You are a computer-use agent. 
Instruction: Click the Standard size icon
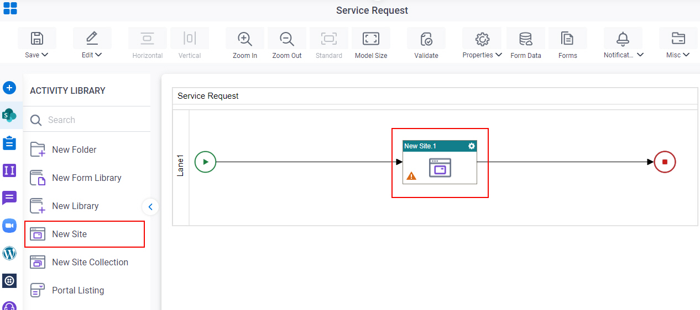(329, 39)
